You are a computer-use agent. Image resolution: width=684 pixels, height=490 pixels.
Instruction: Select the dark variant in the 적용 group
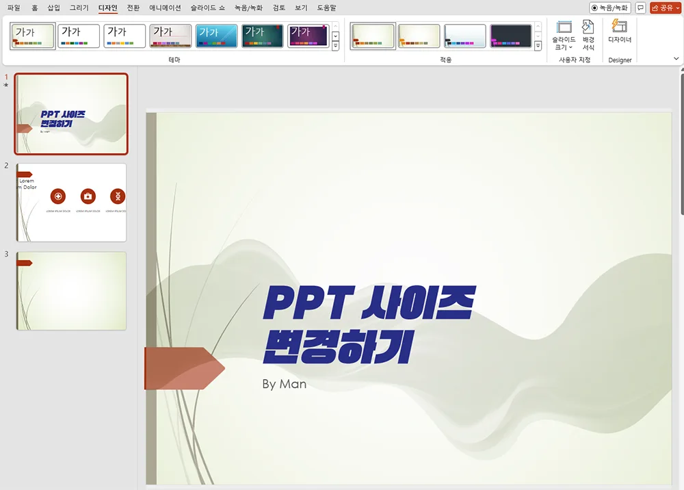click(x=510, y=36)
